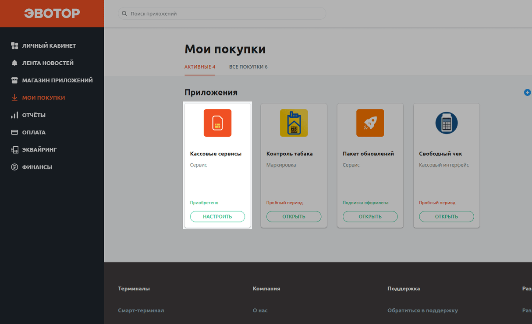Viewport: 532px width, 324px height.
Task: Click the Маркировка category label
Action: coord(281,165)
